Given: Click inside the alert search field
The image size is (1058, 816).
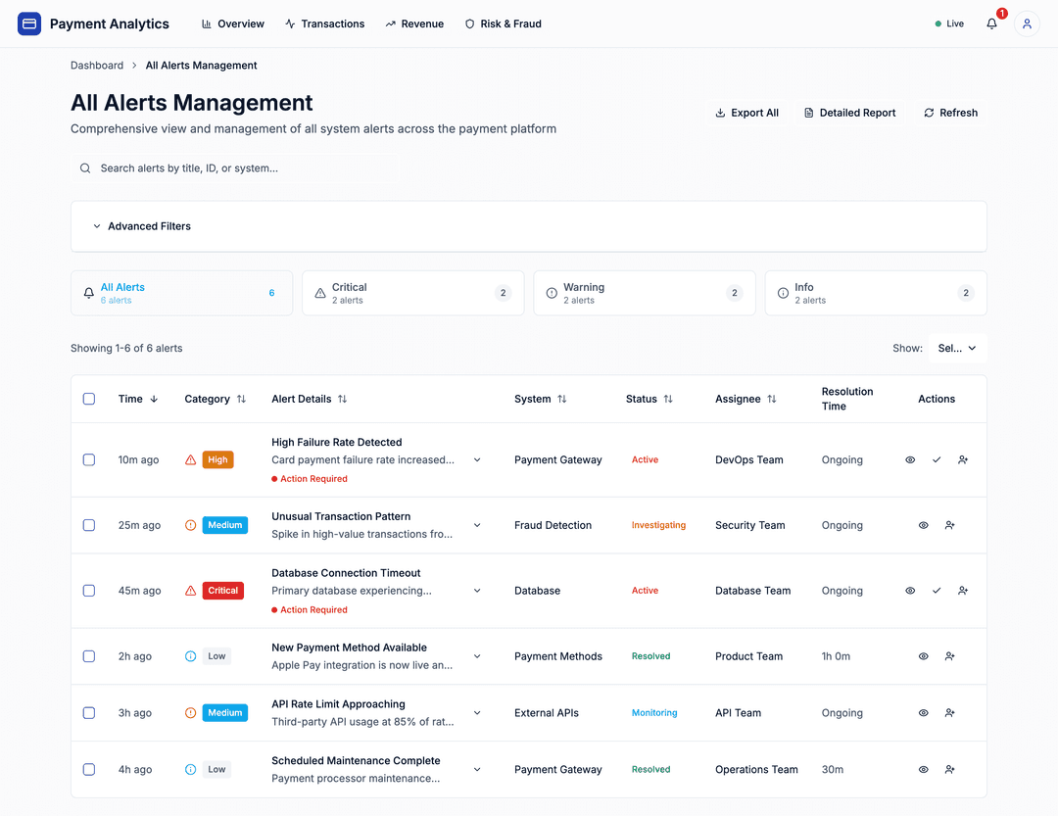Looking at the screenshot, I should [x=235, y=168].
